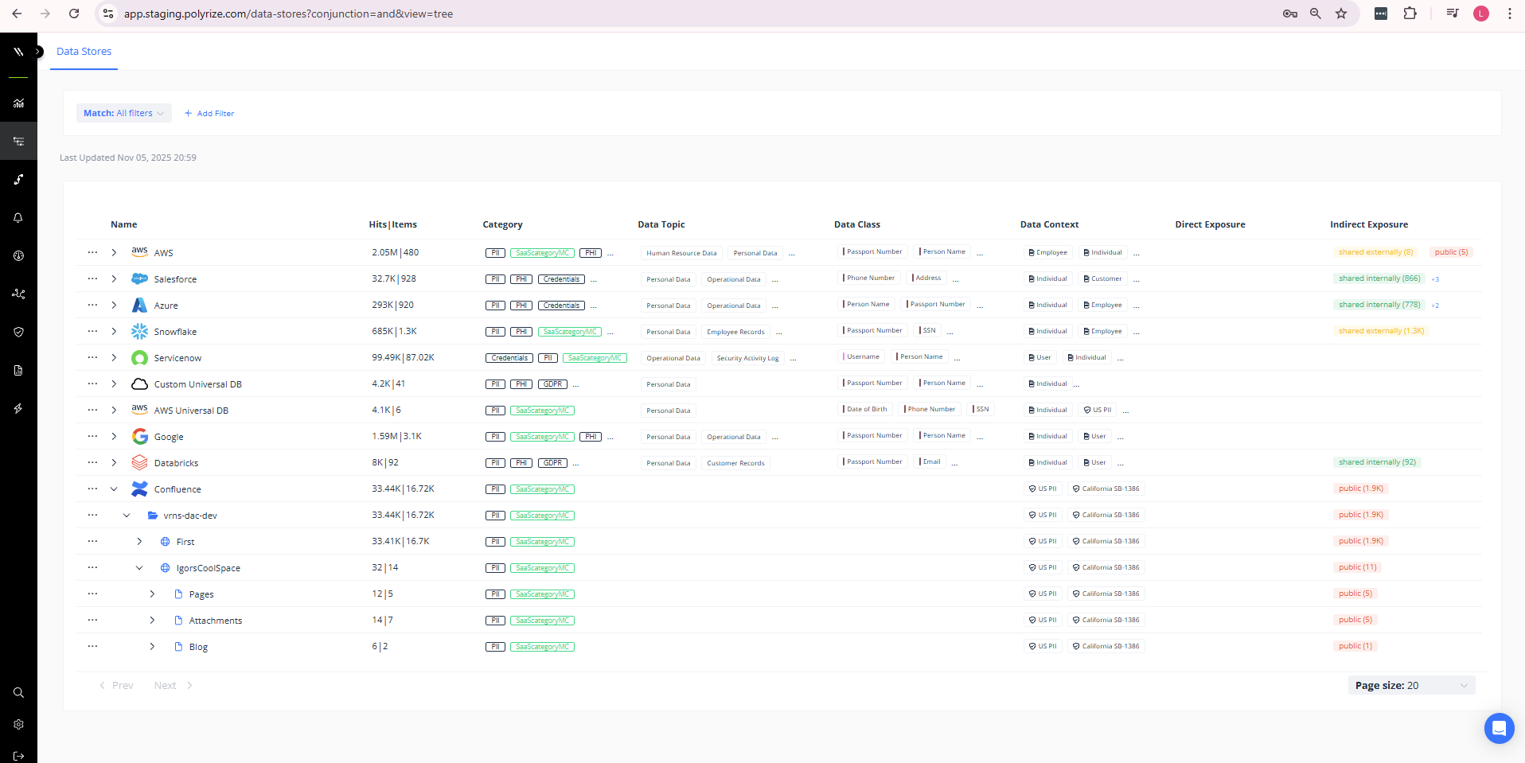Click the Add Filter button

209,114
